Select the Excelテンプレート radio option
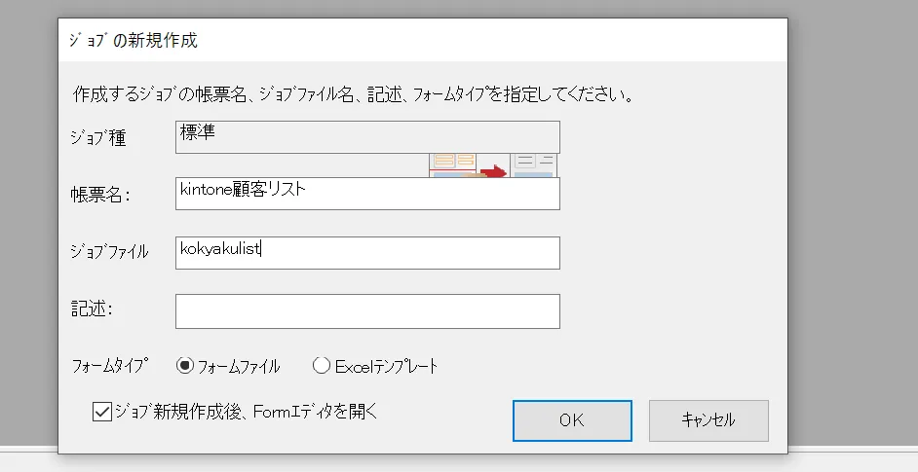 tap(322, 367)
